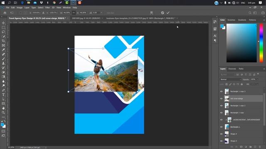Screen dimensions: 266x149
Task: Toggle visibility of the clipped smart object layer
Action: point(222,120)
